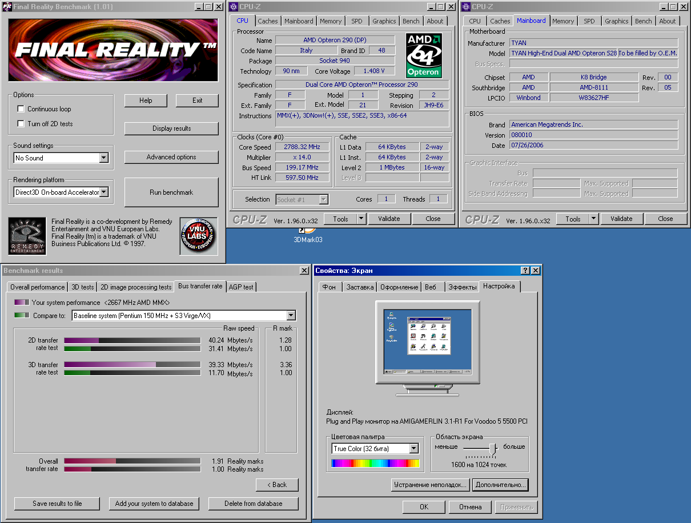The image size is (691, 523).
Task: Open the Rendering platform dropdown
Action: point(104,192)
